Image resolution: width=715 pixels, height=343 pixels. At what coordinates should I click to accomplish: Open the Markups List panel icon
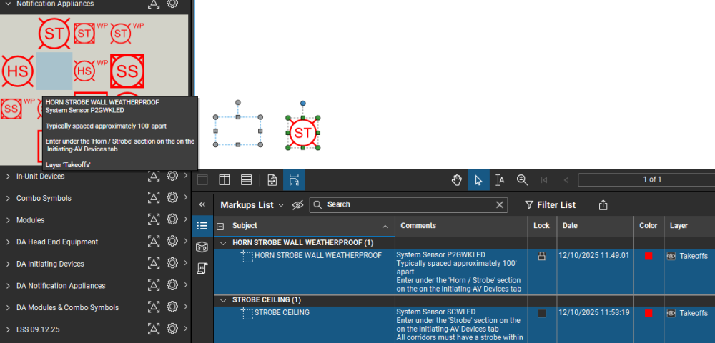pyautogui.click(x=202, y=226)
